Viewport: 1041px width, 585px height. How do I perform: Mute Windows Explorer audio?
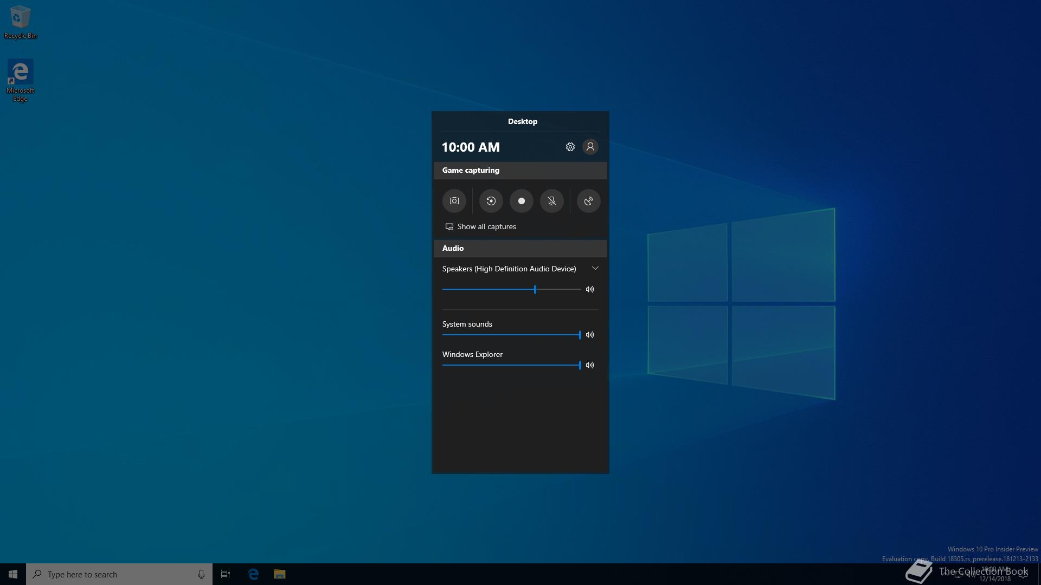click(x=590, y=365)
